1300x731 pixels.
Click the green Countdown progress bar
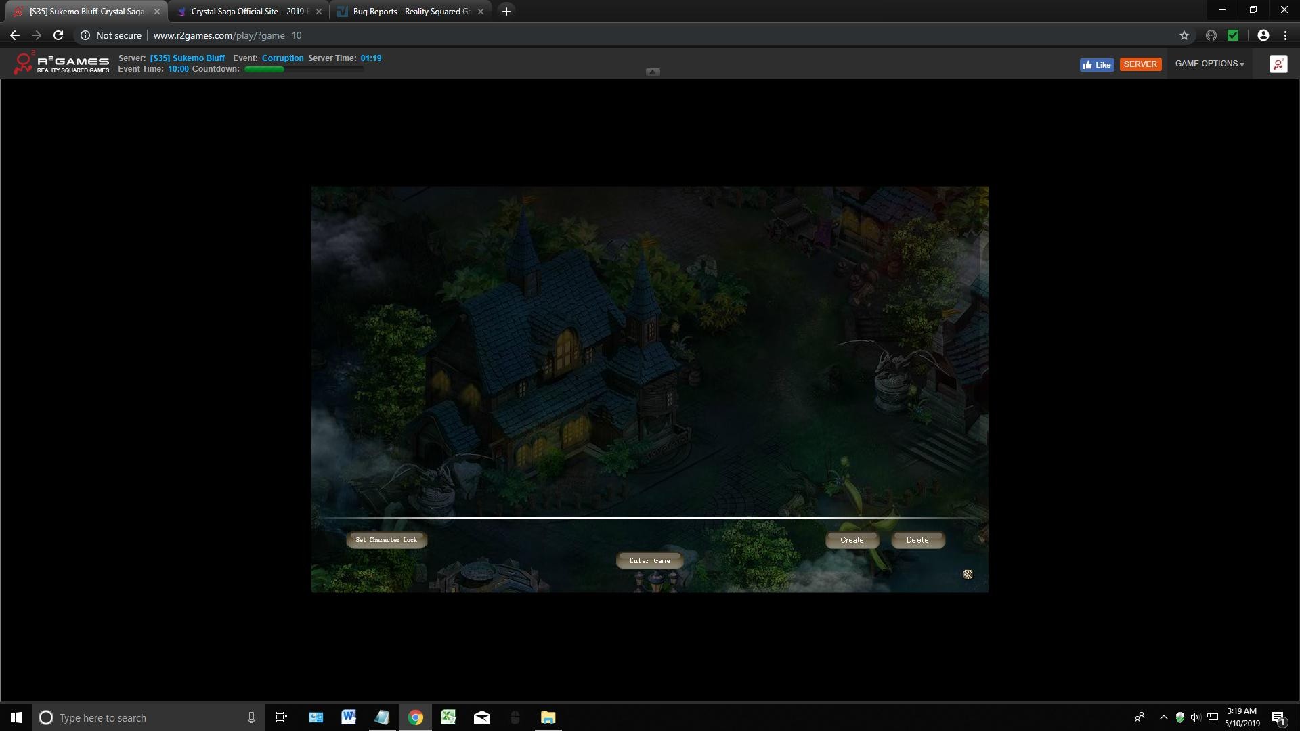pos(303,69)
